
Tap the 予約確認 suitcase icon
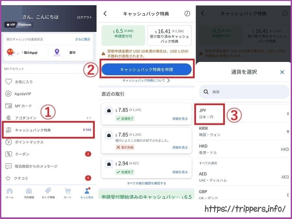[29, 193]
